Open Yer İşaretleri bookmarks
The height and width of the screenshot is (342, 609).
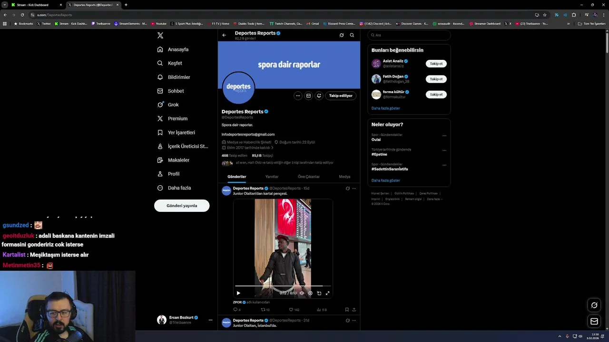coord(176,133)
